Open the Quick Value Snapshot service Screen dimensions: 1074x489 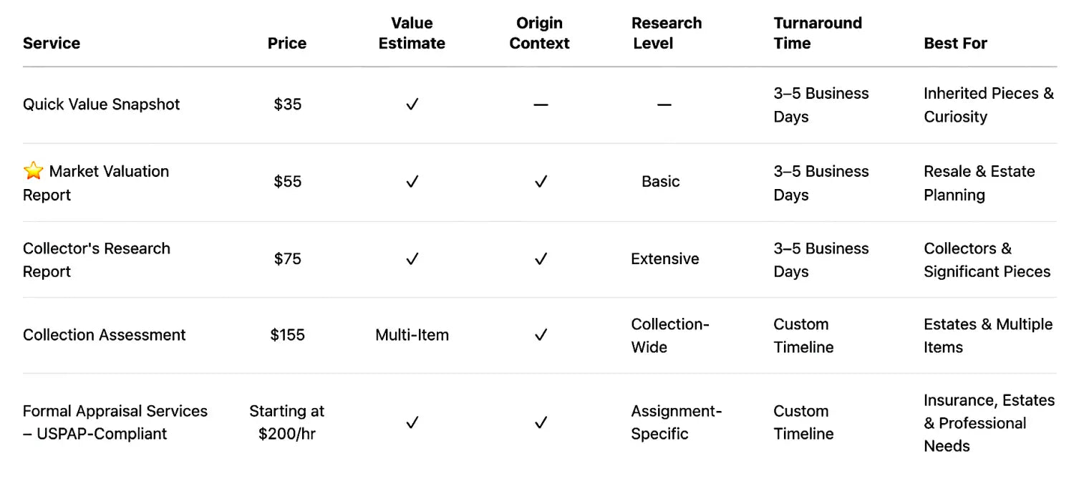[102, 105]
